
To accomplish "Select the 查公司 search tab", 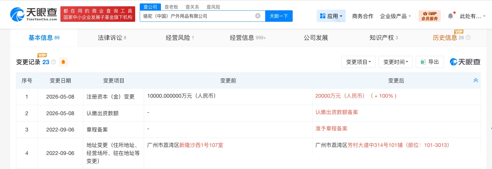I will point(150,7).
